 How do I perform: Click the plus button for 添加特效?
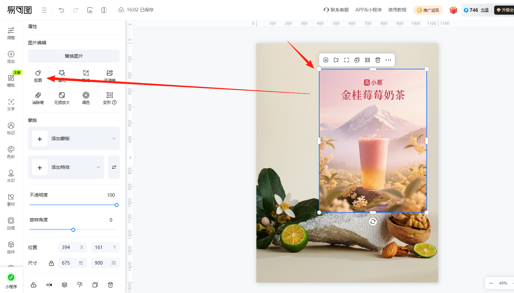click(x=40, y=168)
